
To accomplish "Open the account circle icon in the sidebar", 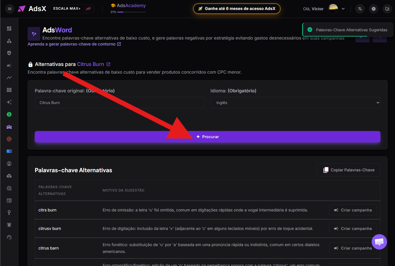I will tap(9, 163).
